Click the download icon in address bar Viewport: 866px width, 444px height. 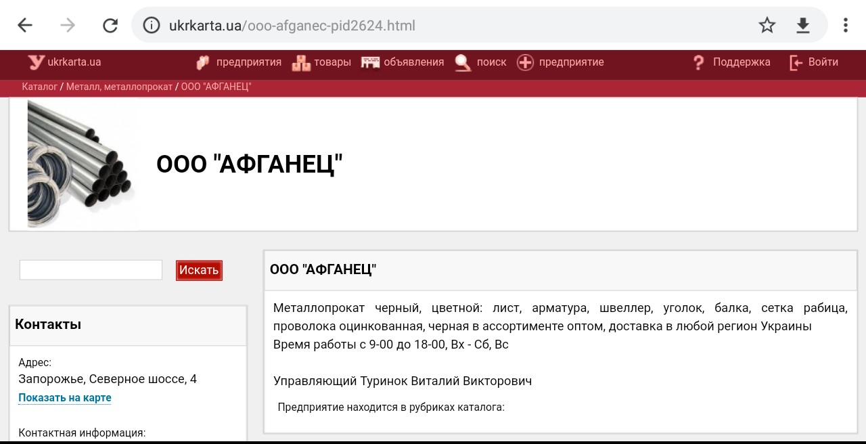click(x=802, y=26)
